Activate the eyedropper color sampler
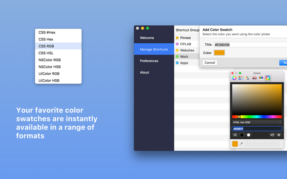This screenshot has width=287, height=179. tap(241, 144)
